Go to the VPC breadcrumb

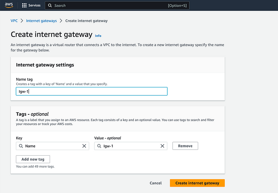point(14,21)
